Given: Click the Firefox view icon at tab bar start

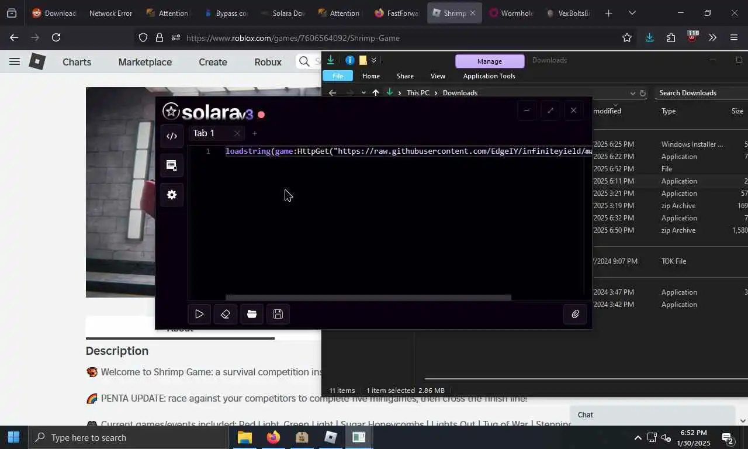Looking at the screenshot, I should [x=12, y=13].
